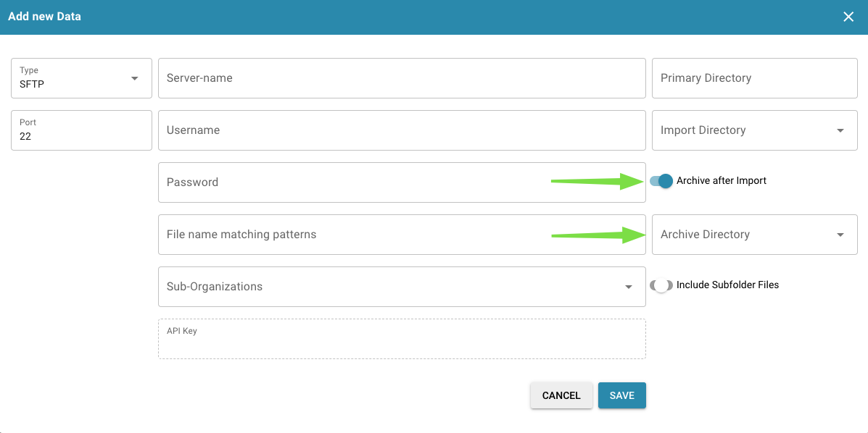Click CANCEL to dismiss the dialog

[561, 395]
